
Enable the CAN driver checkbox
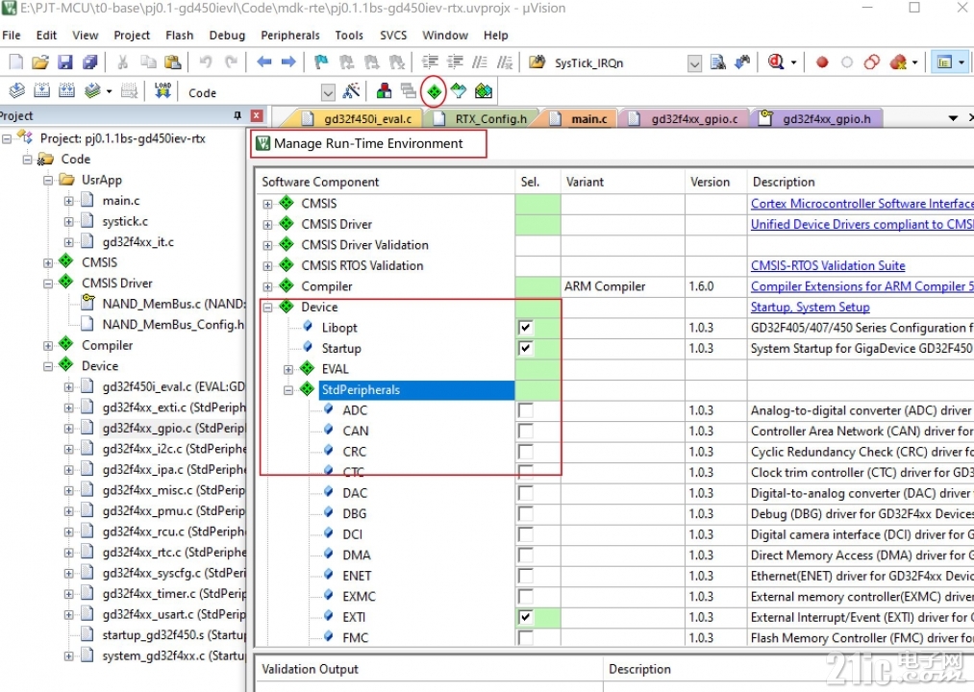point(526,431)
